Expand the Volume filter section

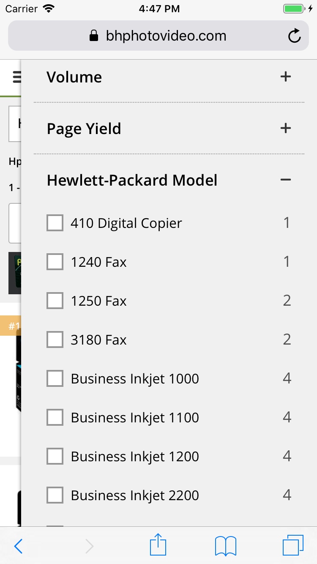tap(286, 77)
